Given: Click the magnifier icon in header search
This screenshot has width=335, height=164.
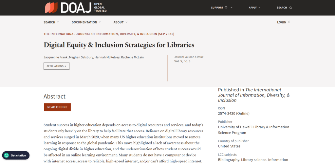Looking at the screenshot, I should point(290,8).
